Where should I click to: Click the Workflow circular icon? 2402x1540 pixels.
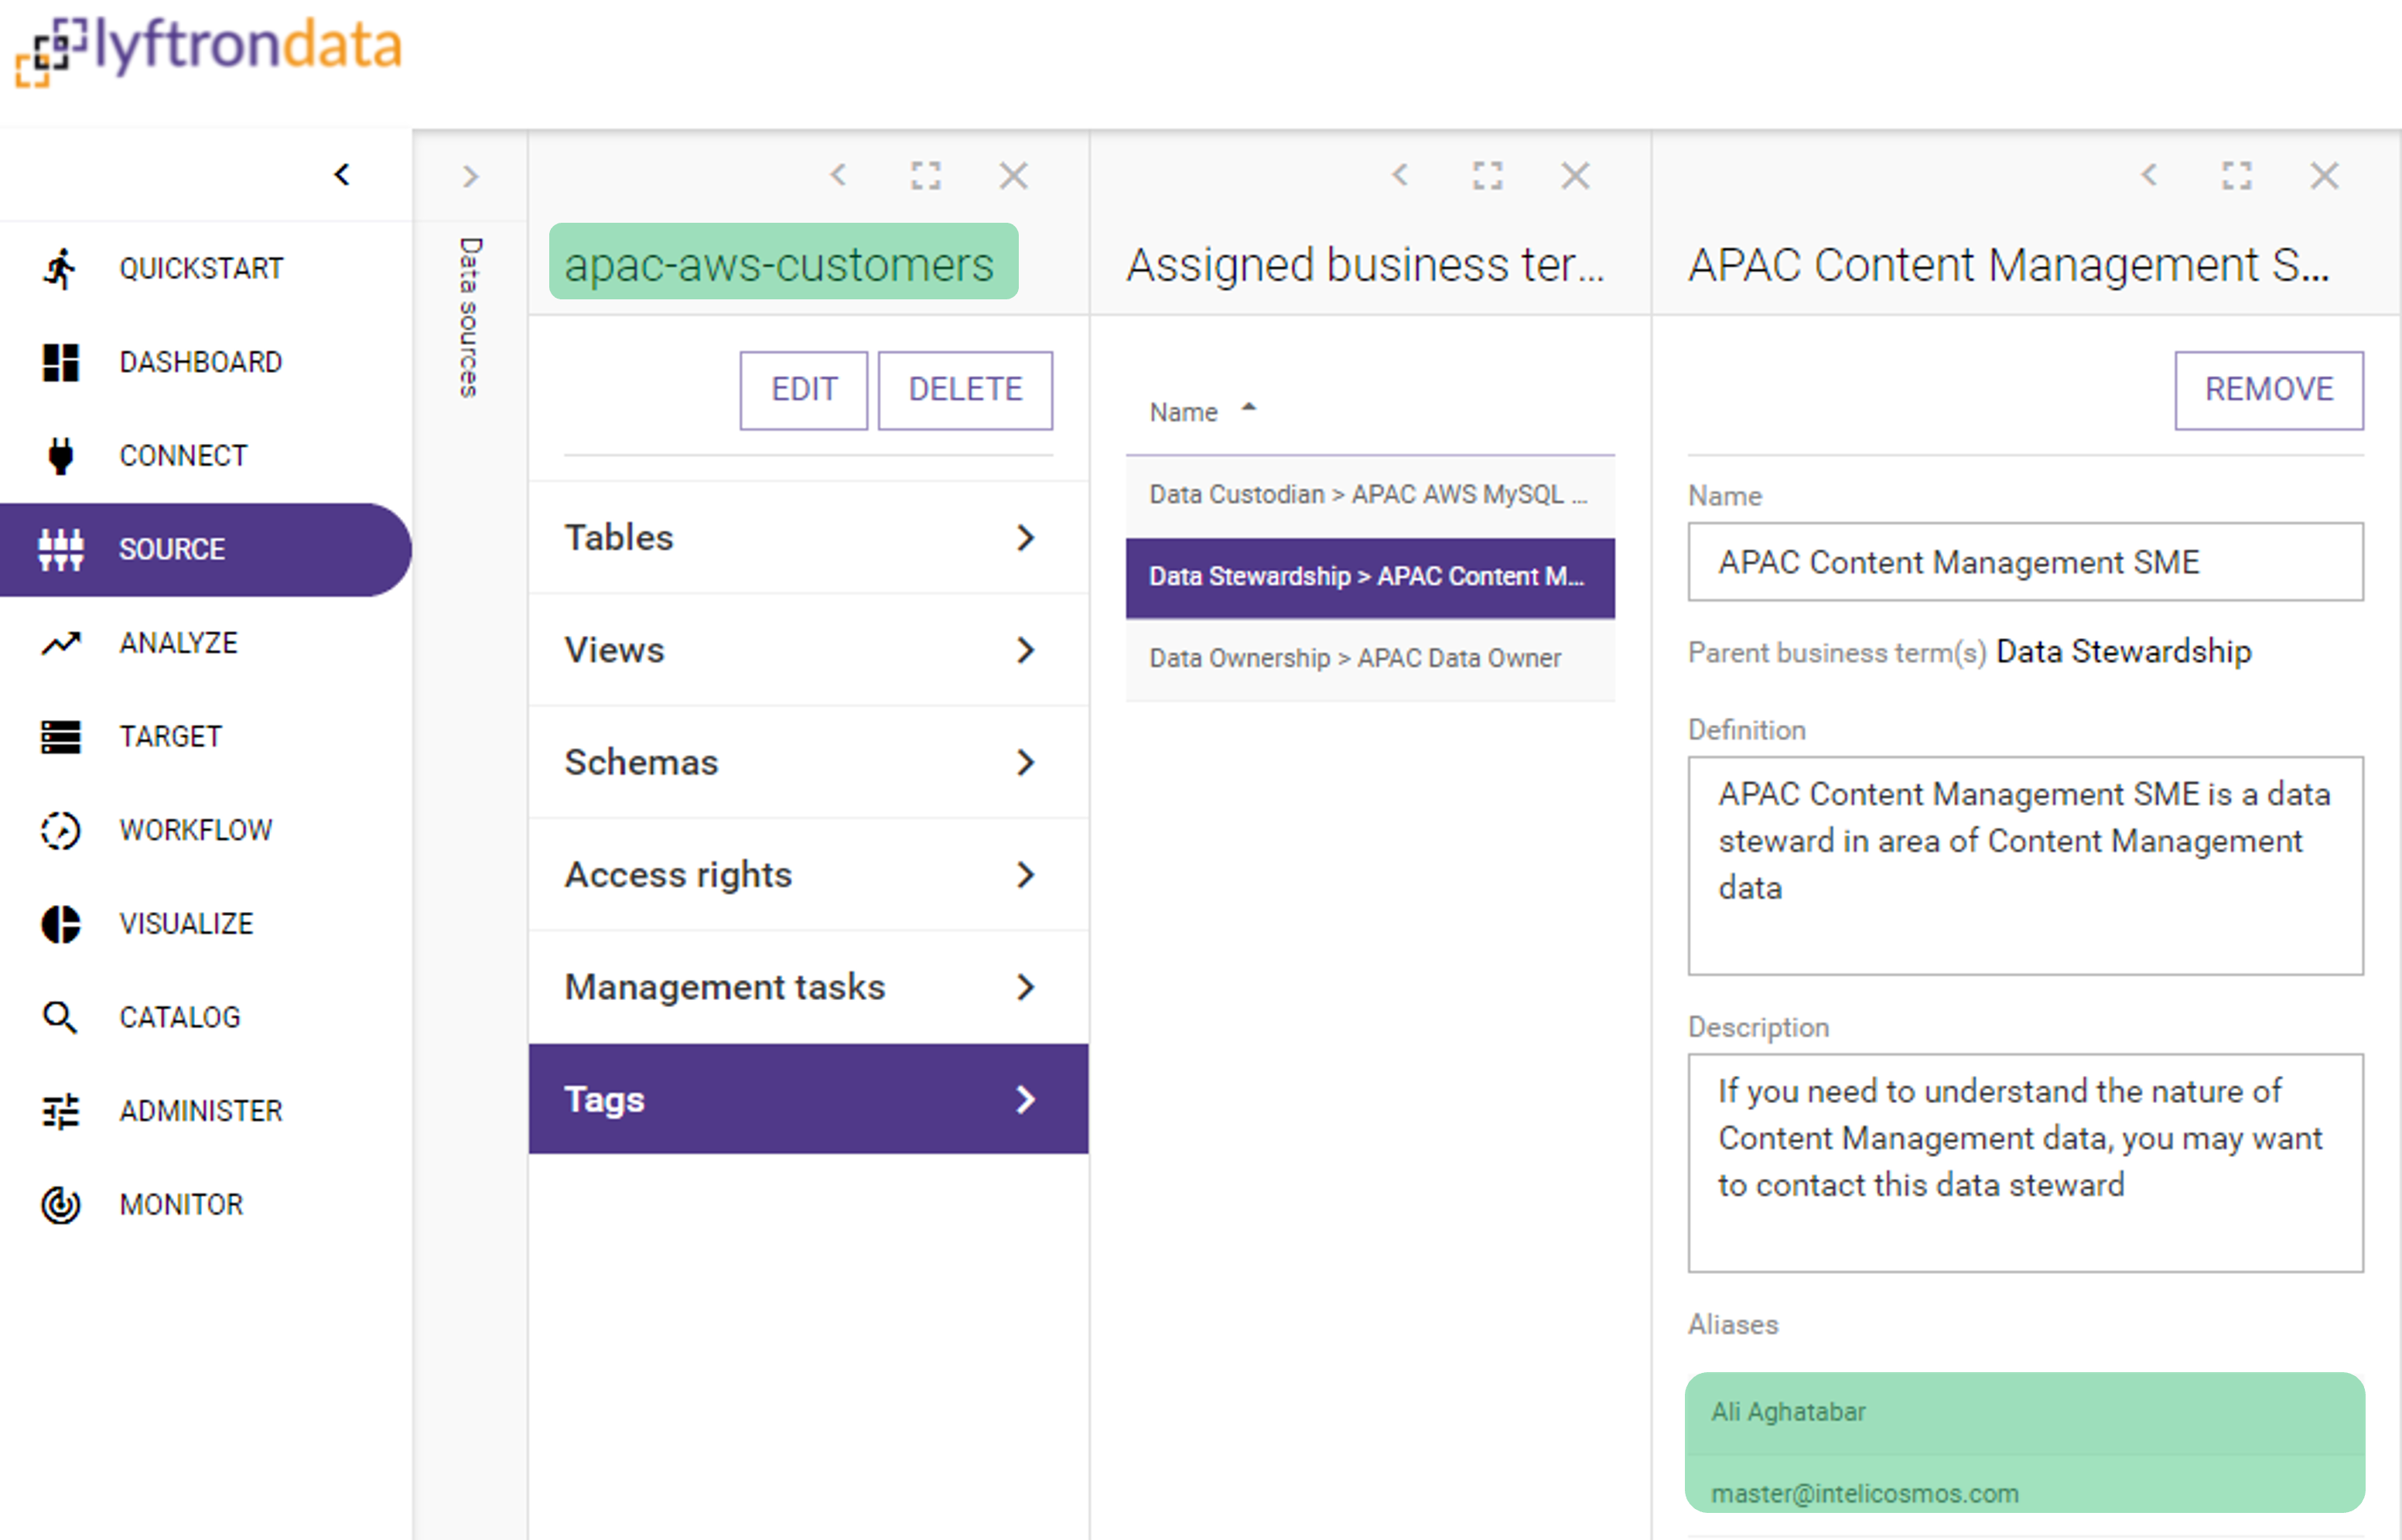coord(60,830)
